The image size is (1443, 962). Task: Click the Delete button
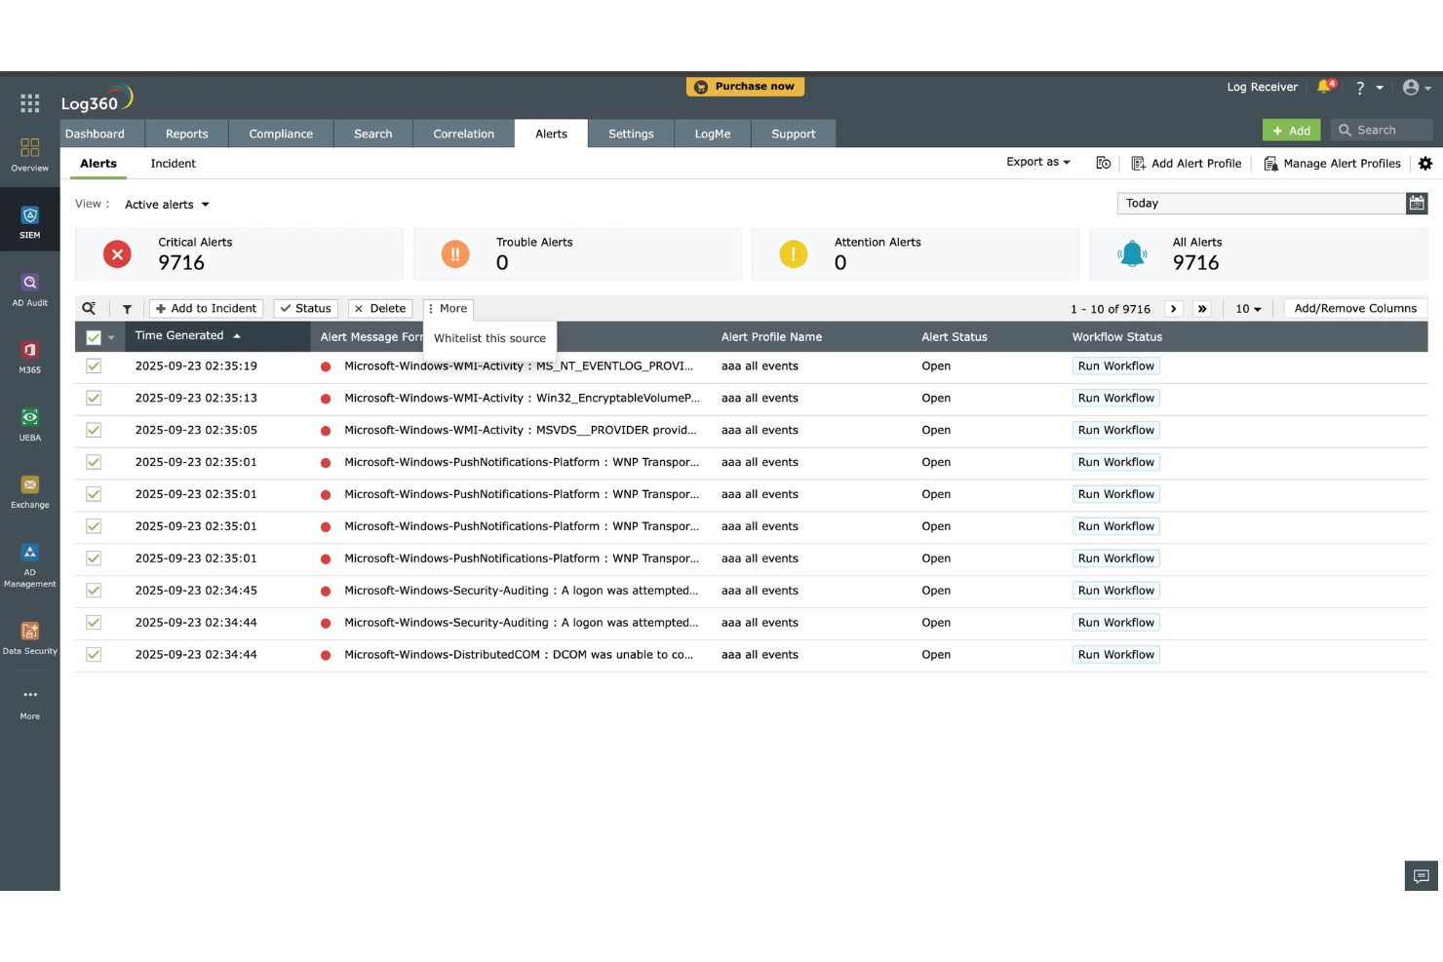click(x=380, y=308)
